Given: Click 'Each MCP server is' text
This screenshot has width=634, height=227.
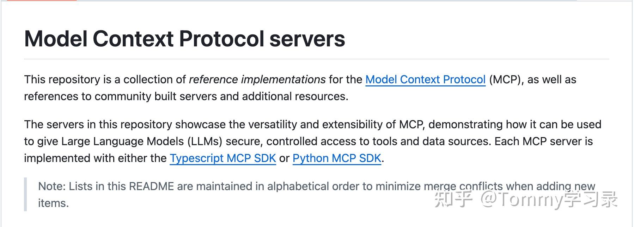Looking at the screenshot, I should coord(543,141).
